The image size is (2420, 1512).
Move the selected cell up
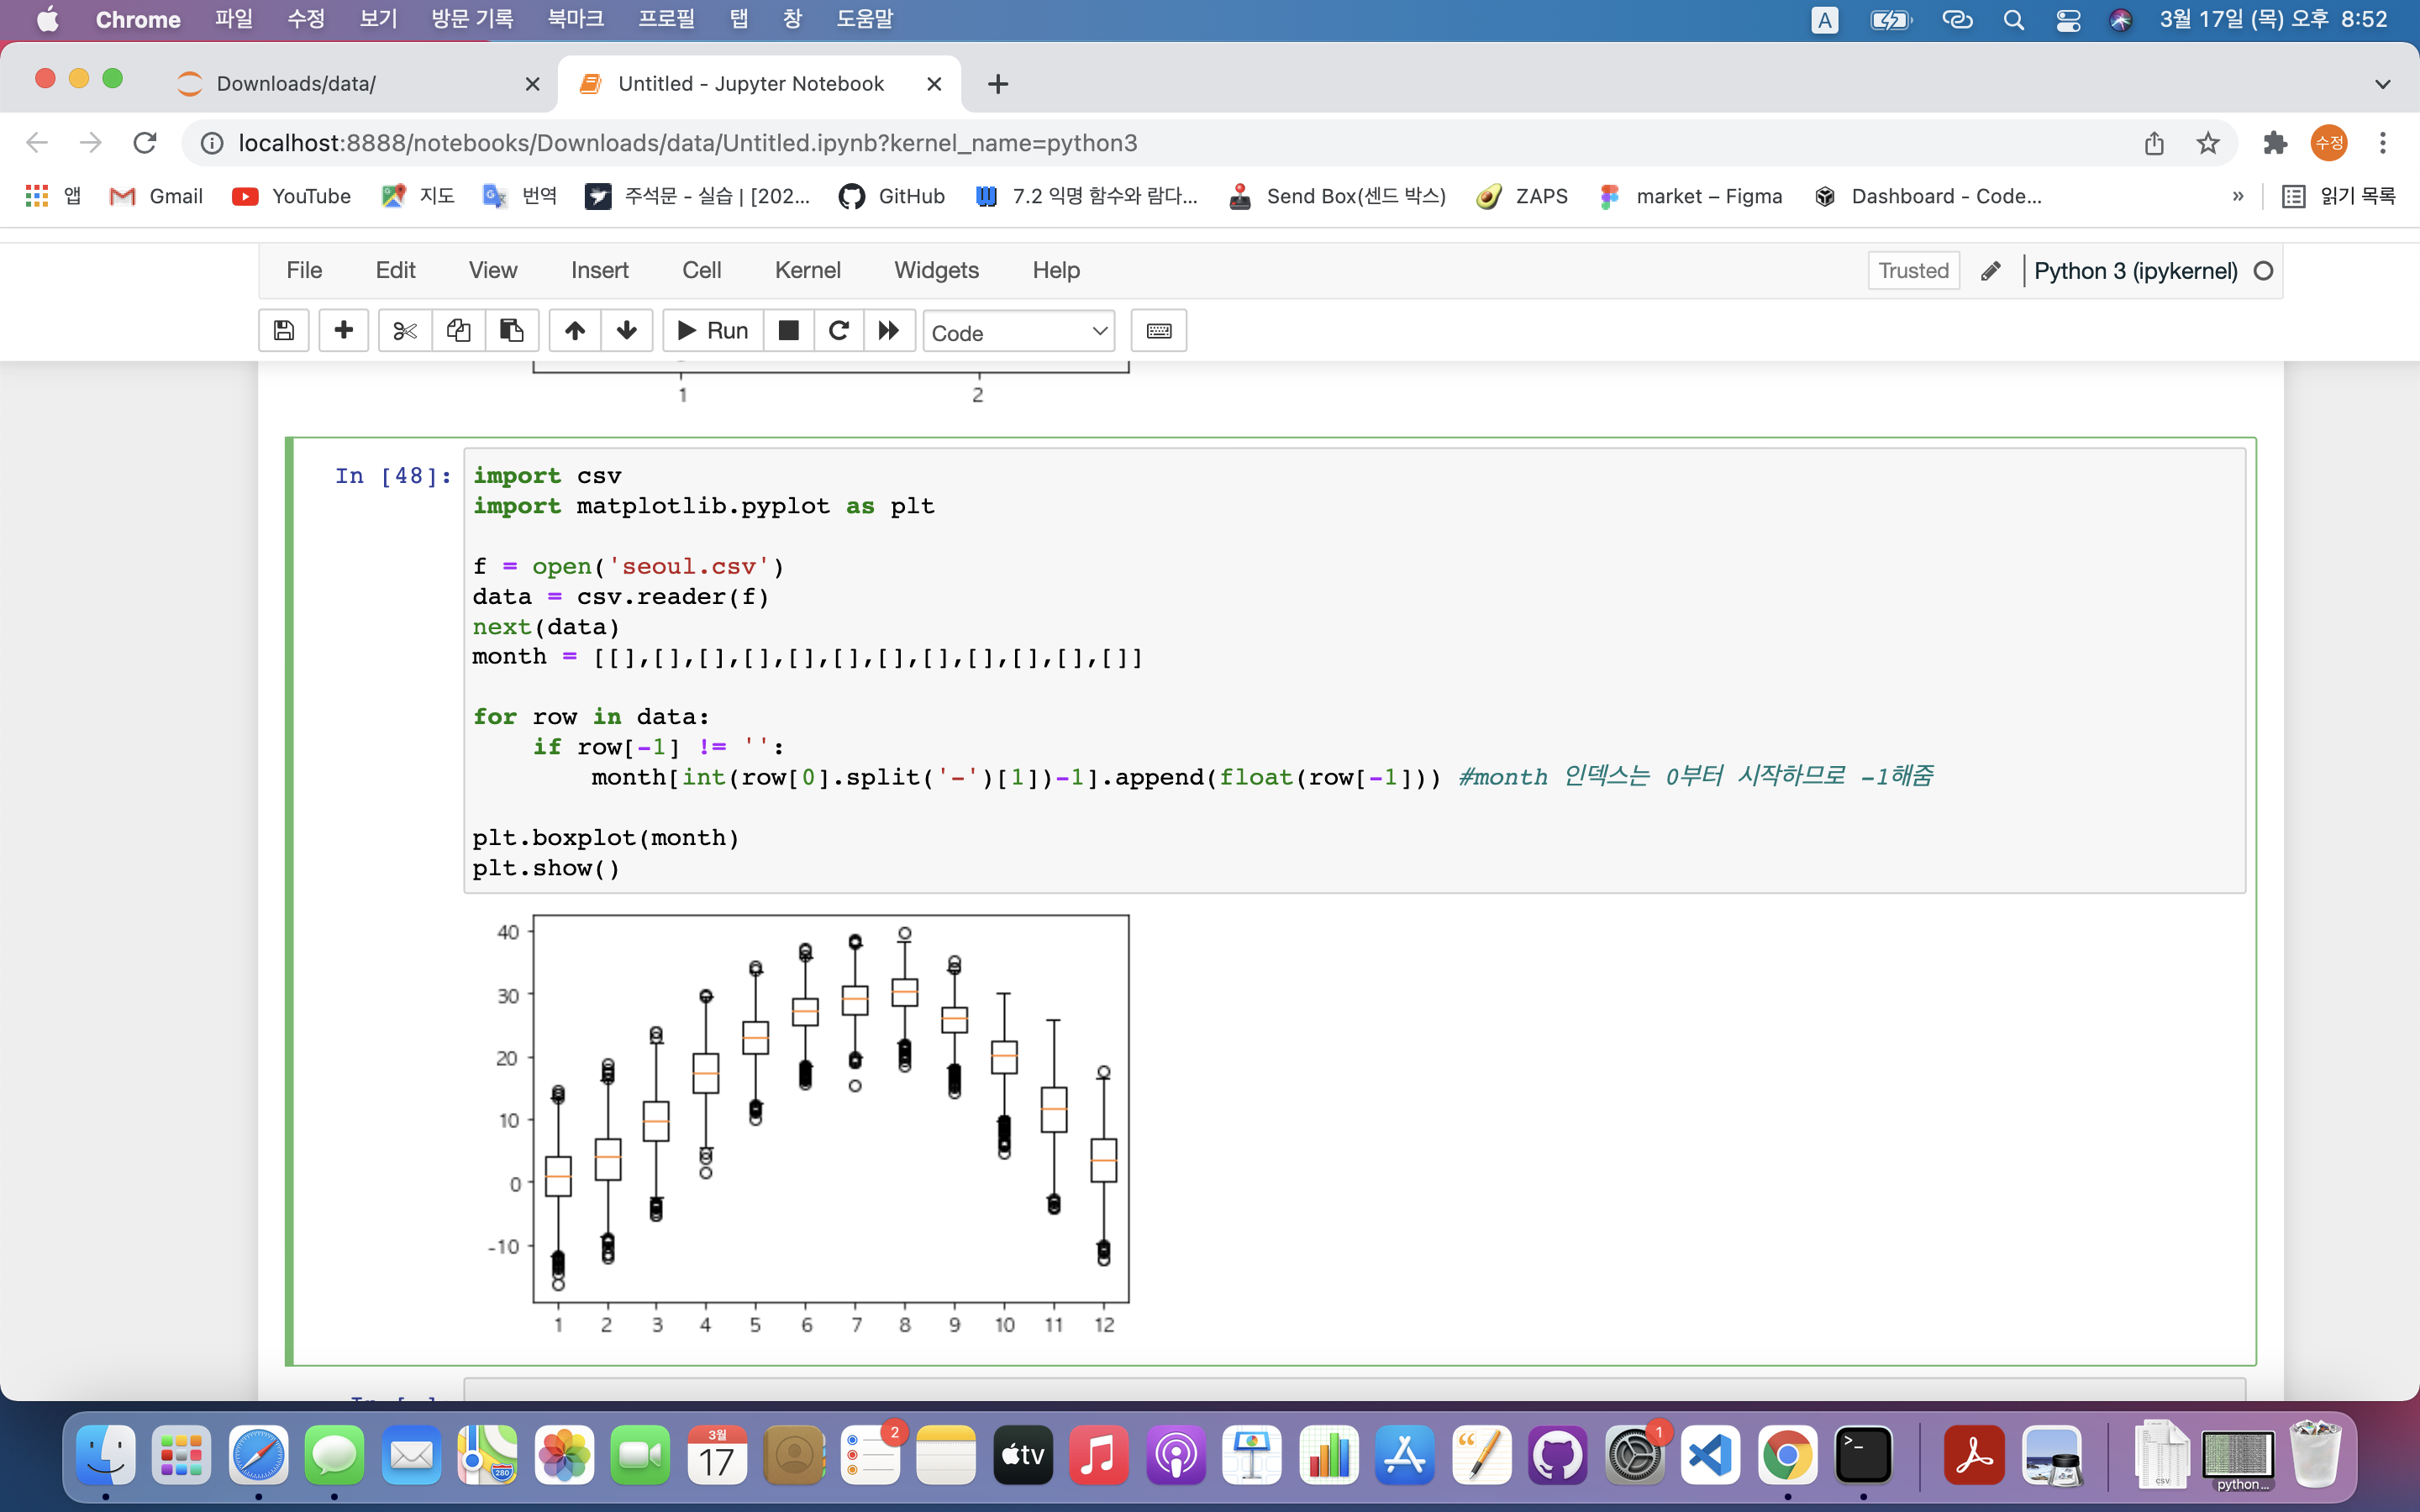pyautogui.click(x=574, y=331)
